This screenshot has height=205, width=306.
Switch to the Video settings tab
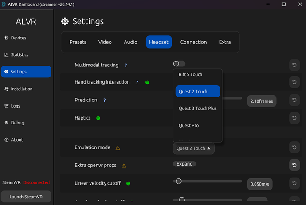(x=105, y=42)
